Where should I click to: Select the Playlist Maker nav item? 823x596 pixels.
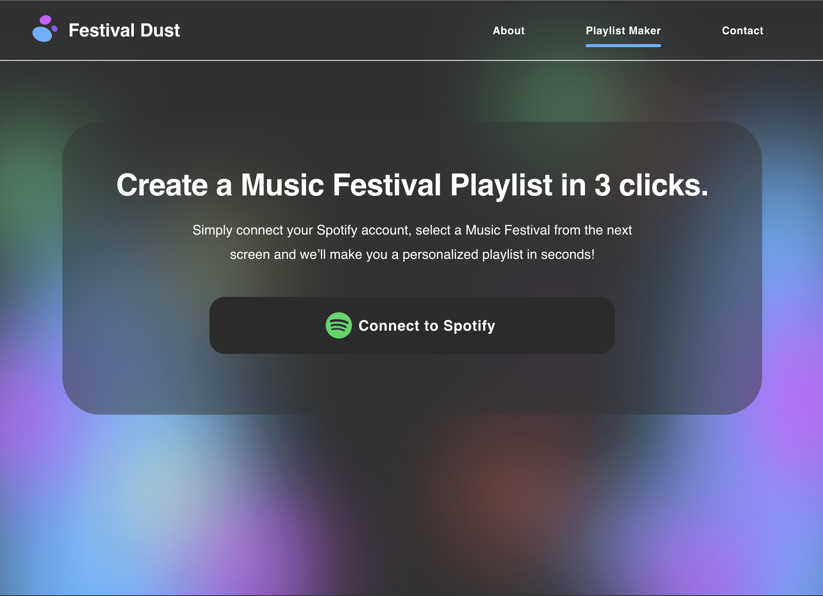pyautogui.click(x=623, y=30)
